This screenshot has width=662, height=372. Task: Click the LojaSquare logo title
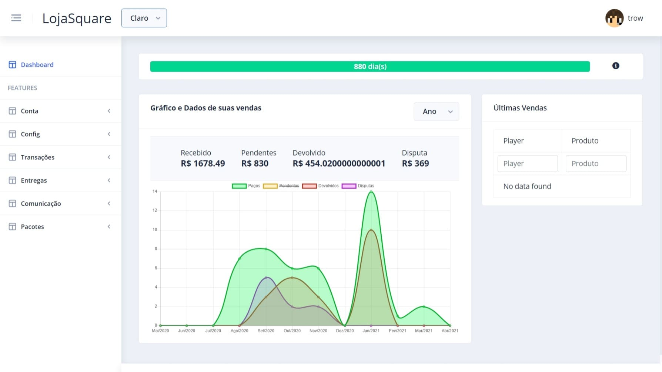click(x=77, y=18)
